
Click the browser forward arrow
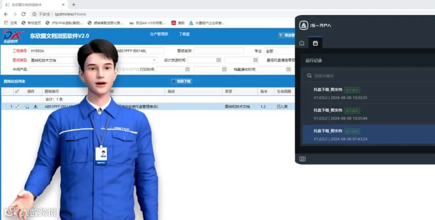(15, 14)
